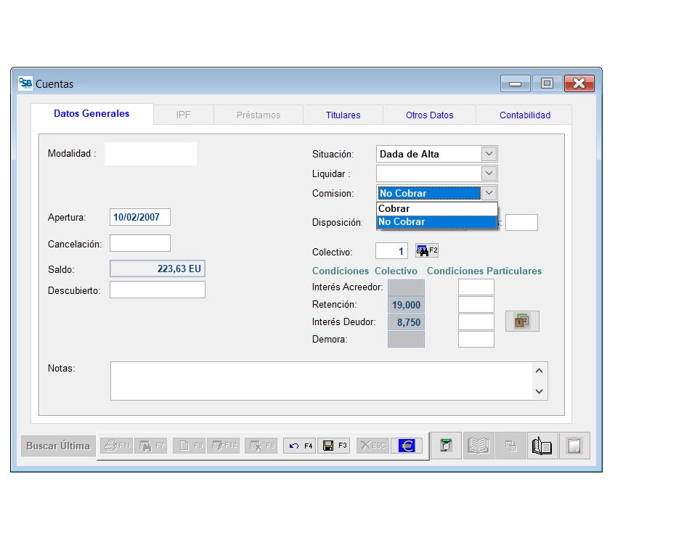Click the undo F4 toolbar button

pos(299,446)
